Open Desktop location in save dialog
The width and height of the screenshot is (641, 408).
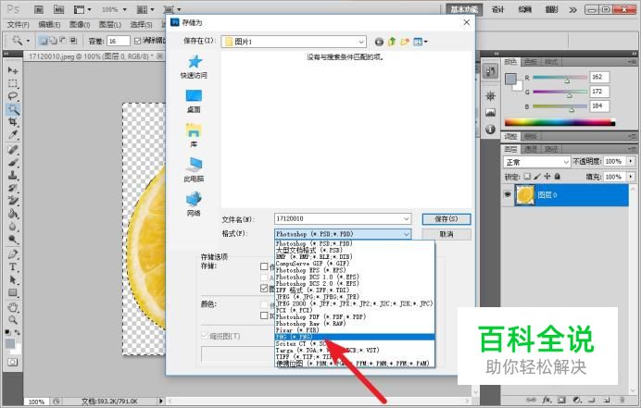[x=194, y=101]
